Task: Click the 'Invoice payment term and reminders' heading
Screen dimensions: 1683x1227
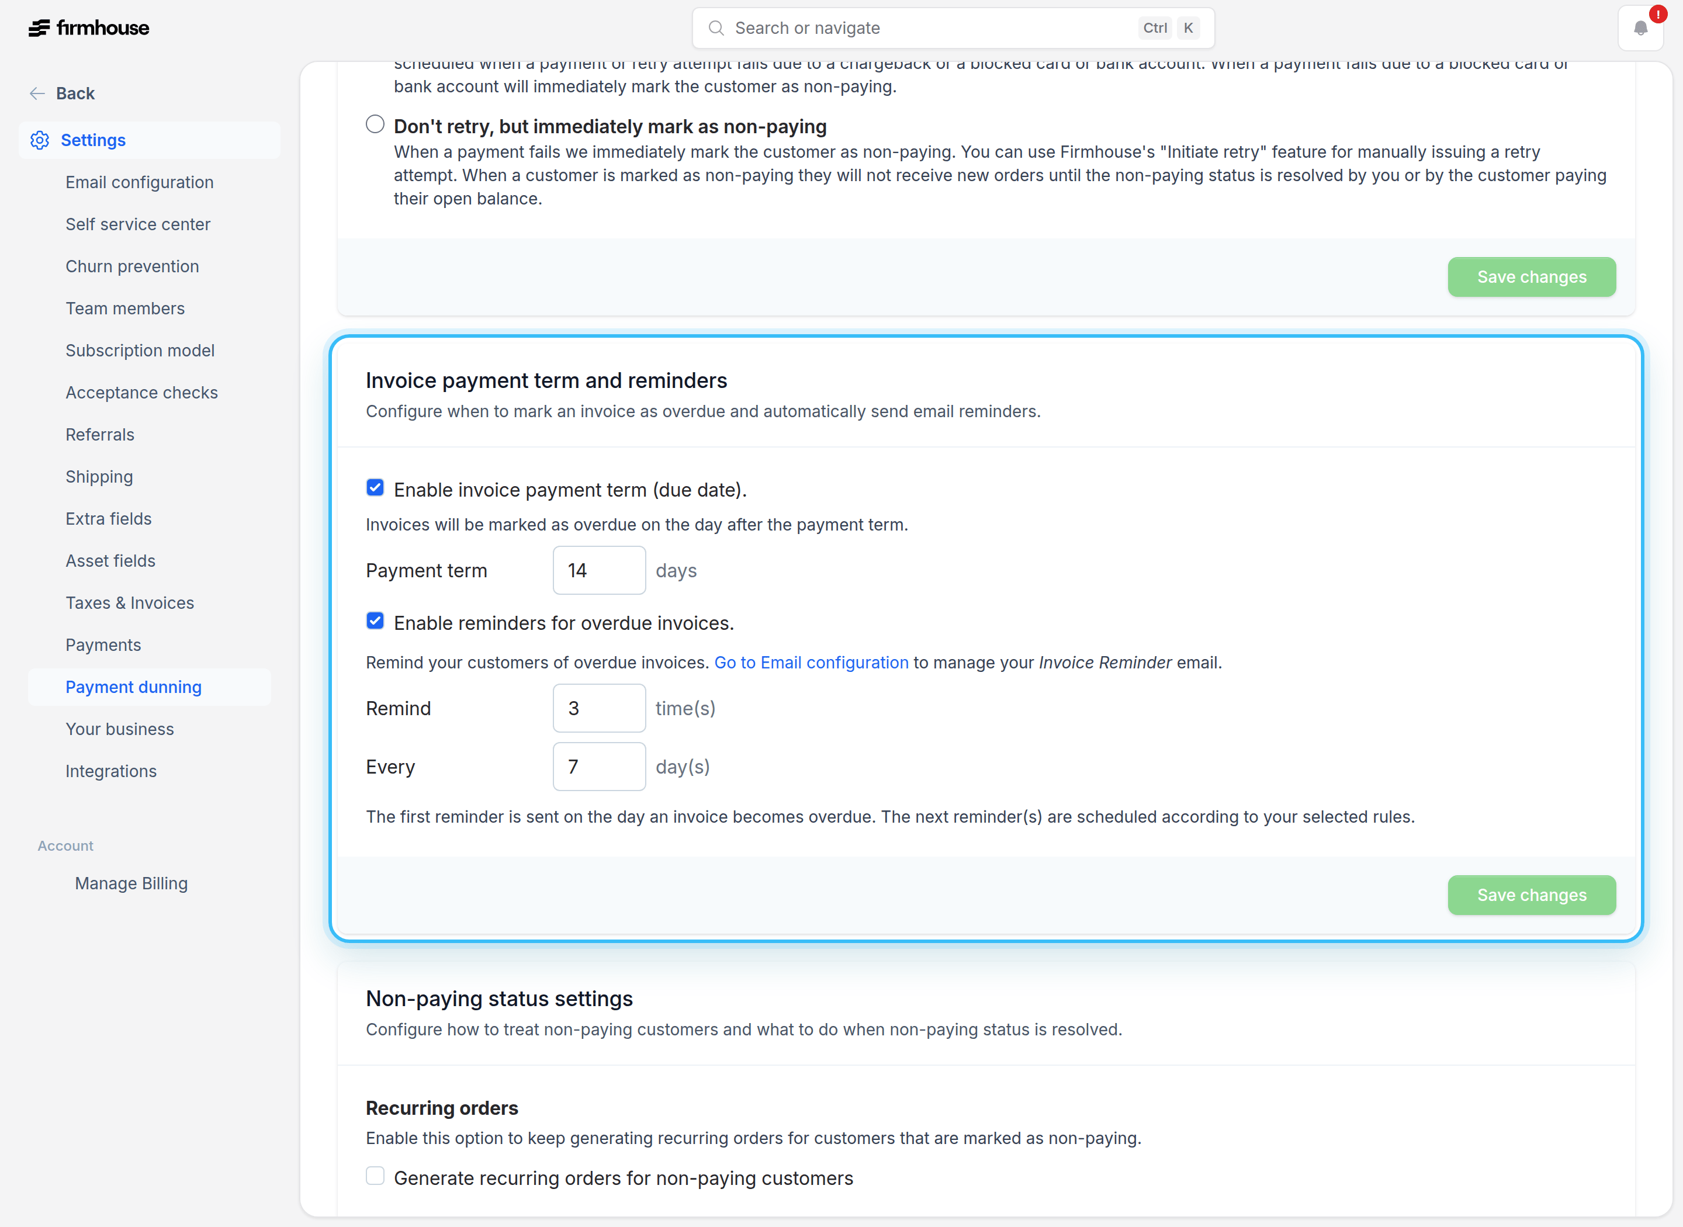Action: pyautogui.click(x=546, y=381)
